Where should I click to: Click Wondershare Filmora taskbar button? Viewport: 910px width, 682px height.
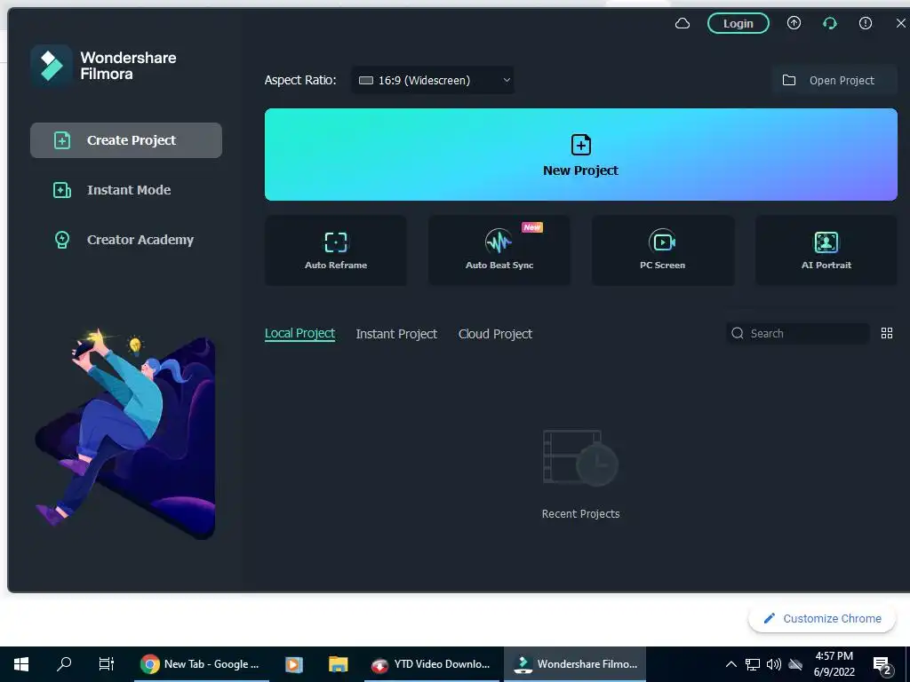(x=575, y=664)
